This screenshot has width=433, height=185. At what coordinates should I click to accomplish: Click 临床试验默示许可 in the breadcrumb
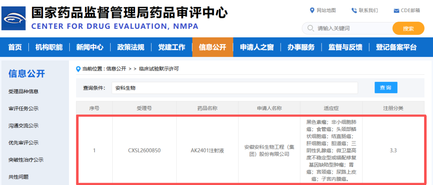point(158,69)
